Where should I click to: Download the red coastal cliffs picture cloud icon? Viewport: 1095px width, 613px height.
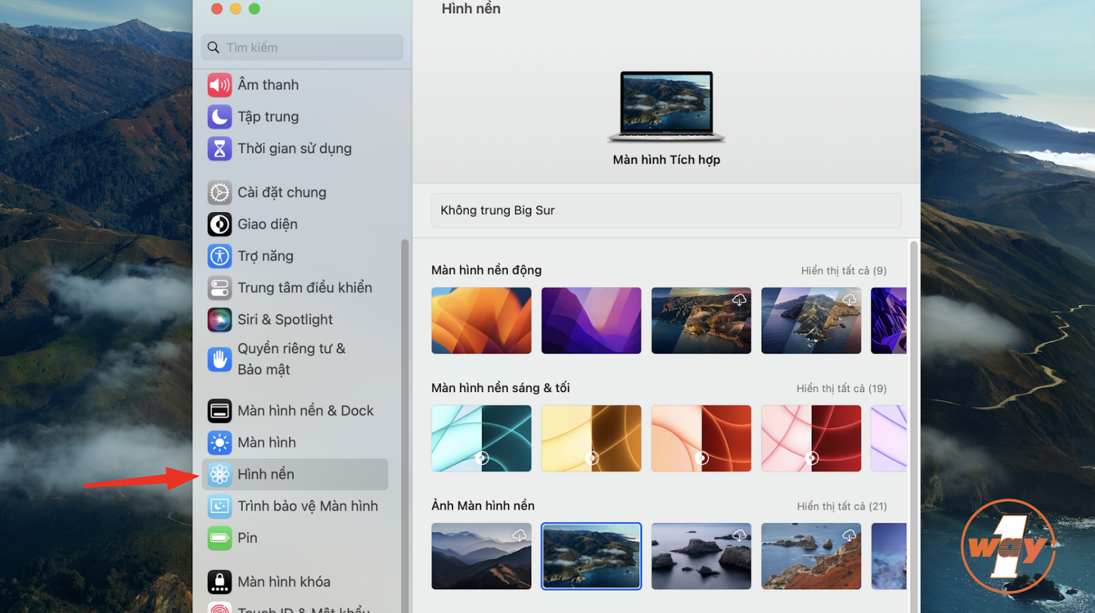[849, 535]
